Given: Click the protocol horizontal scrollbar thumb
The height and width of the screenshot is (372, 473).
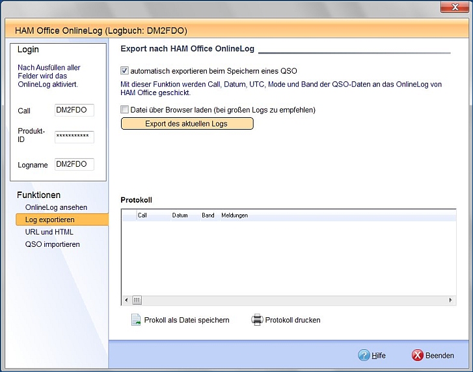Looking at the screenshot, I should click(x=137, y=300).
